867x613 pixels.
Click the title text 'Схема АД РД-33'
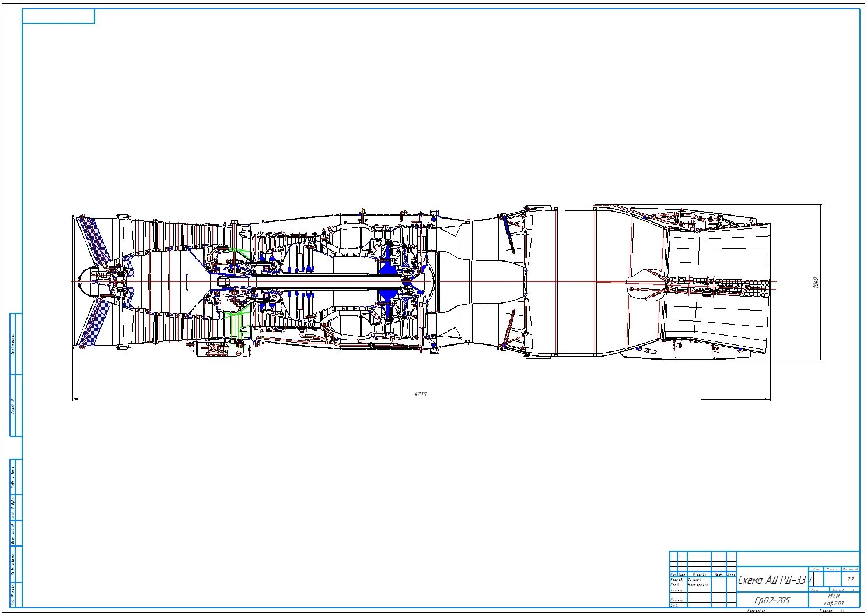point(771,580)
